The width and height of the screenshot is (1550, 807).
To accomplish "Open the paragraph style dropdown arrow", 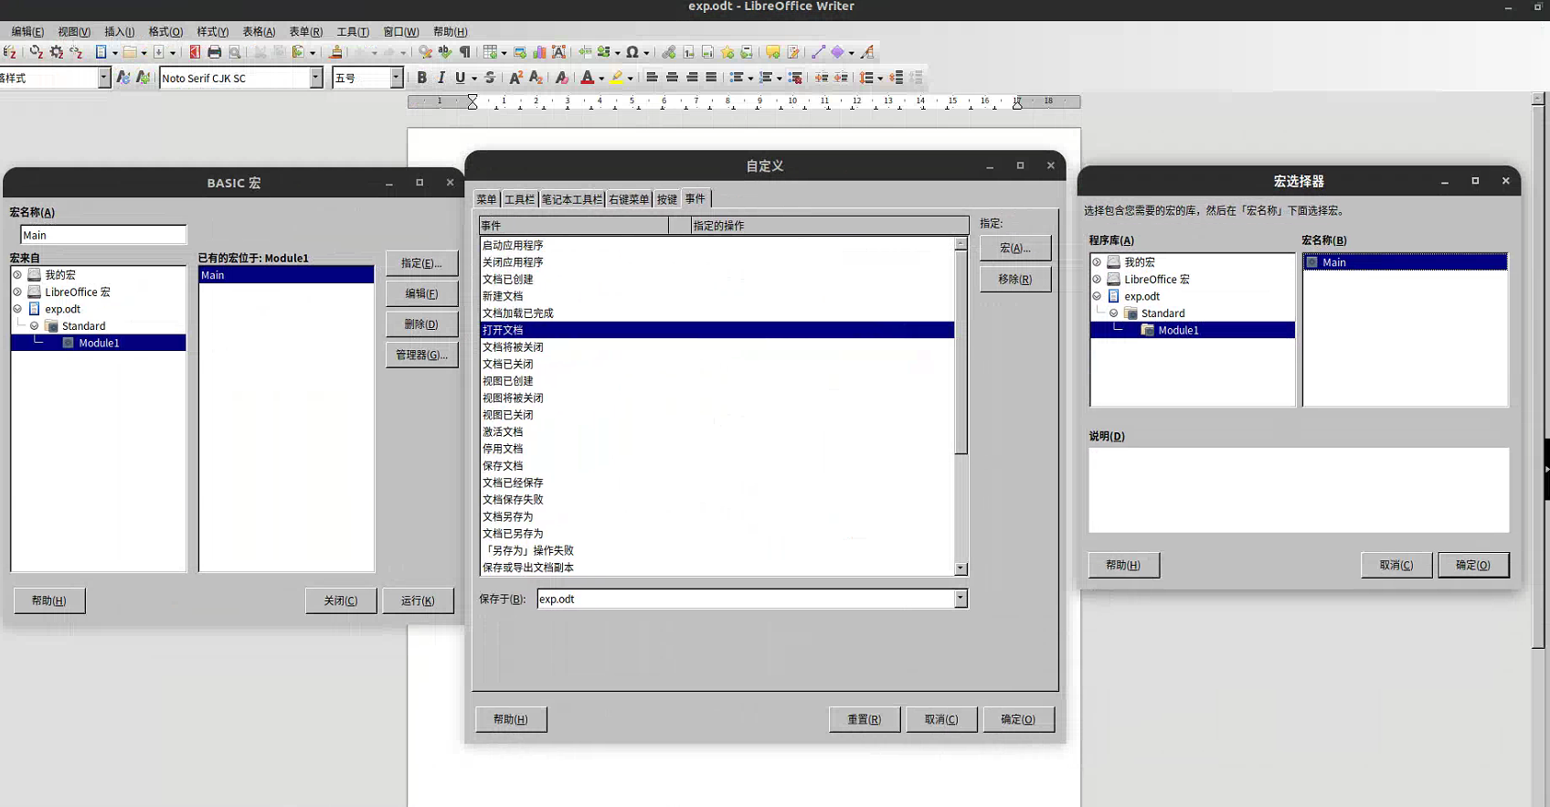I will [103, 78].
